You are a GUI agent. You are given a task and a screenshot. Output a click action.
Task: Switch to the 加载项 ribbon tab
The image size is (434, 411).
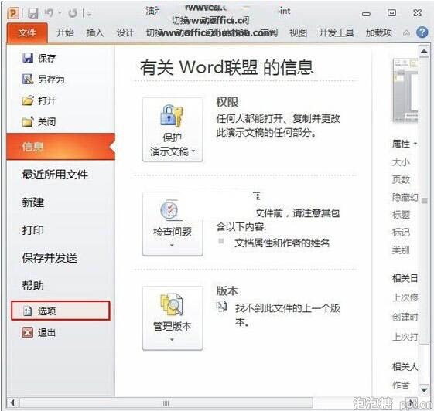pos(378,33)
